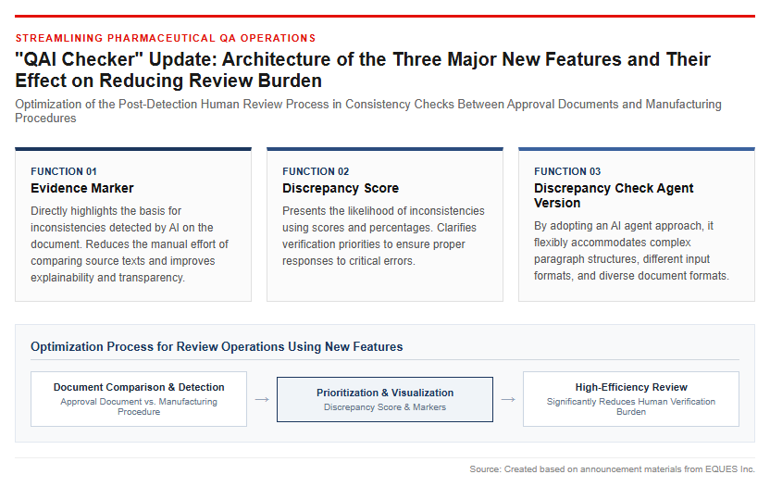Click the 'Discrepancy Score' heading
The image size is (770, 487).
click(341, 188)
